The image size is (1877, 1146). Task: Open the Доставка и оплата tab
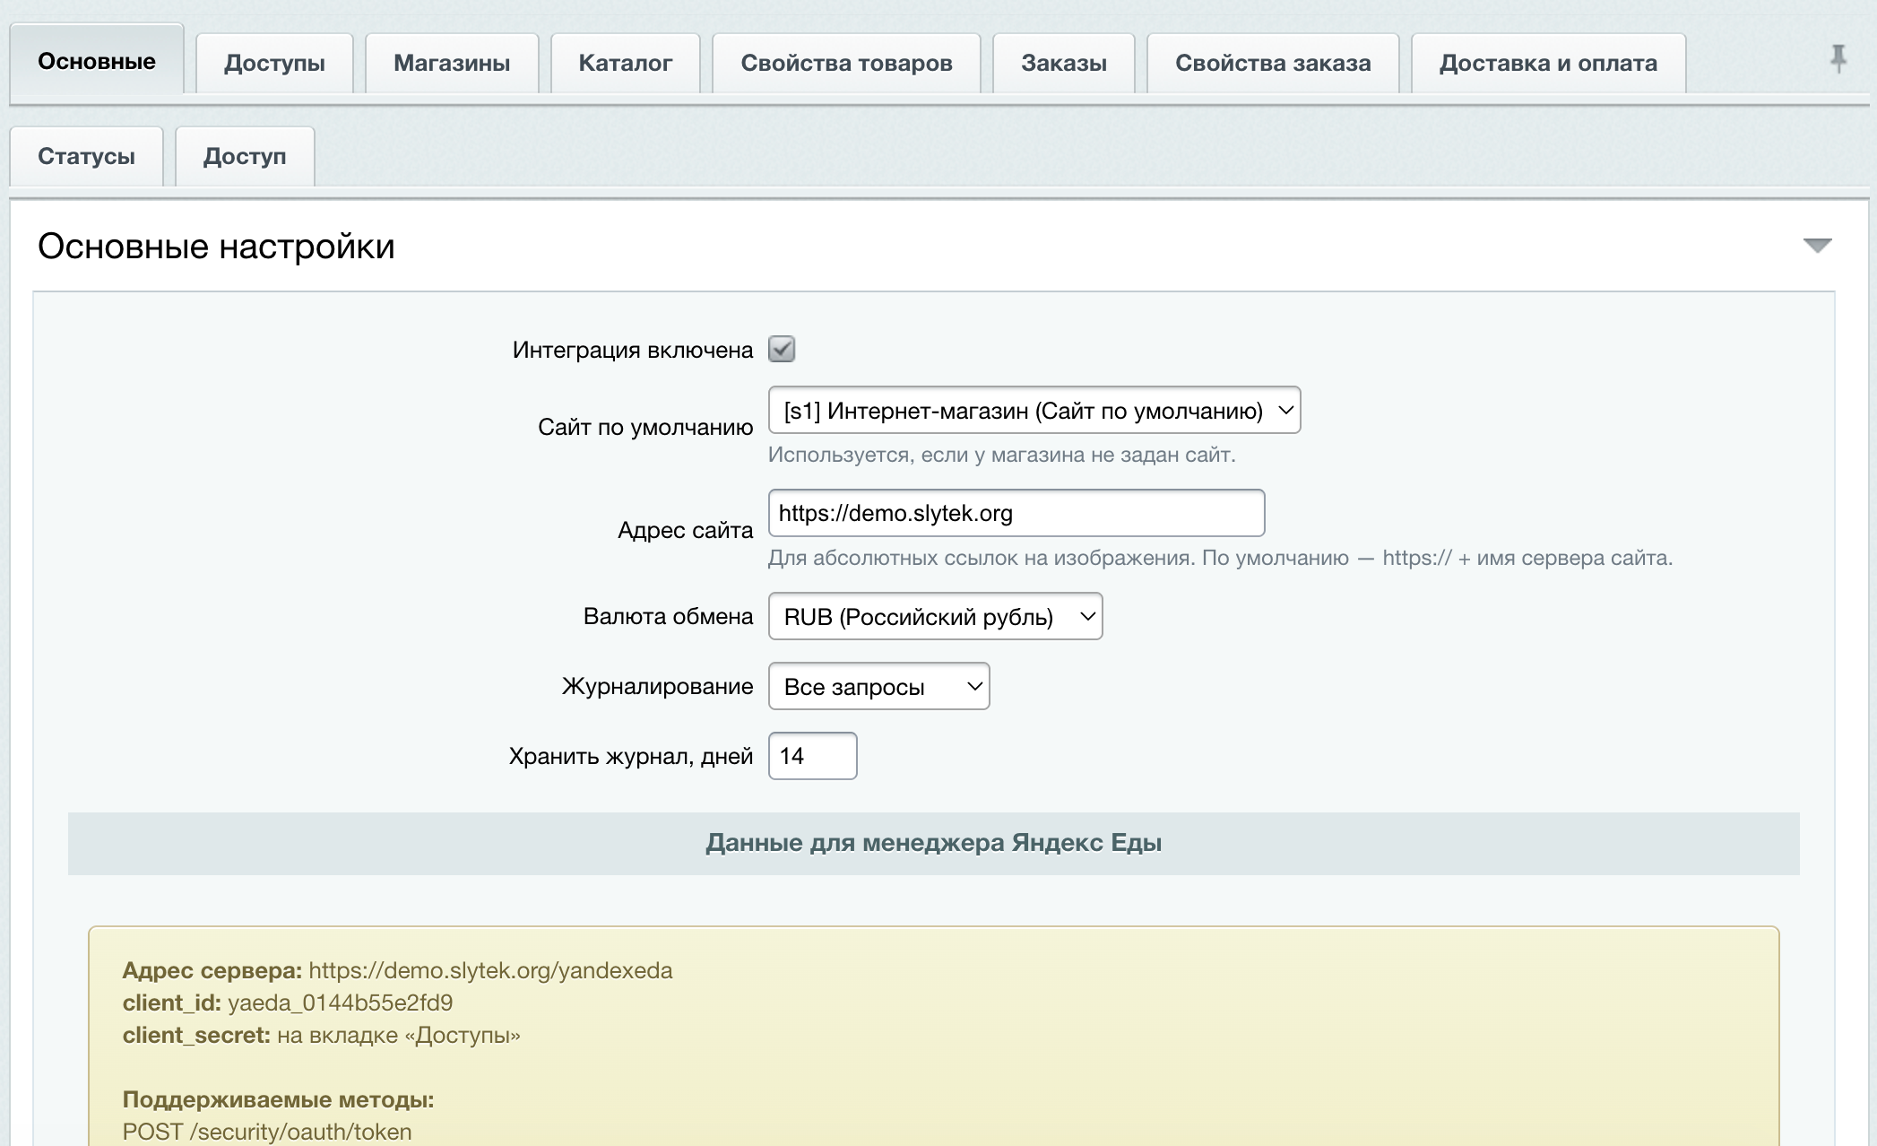tap(1548, 63)
